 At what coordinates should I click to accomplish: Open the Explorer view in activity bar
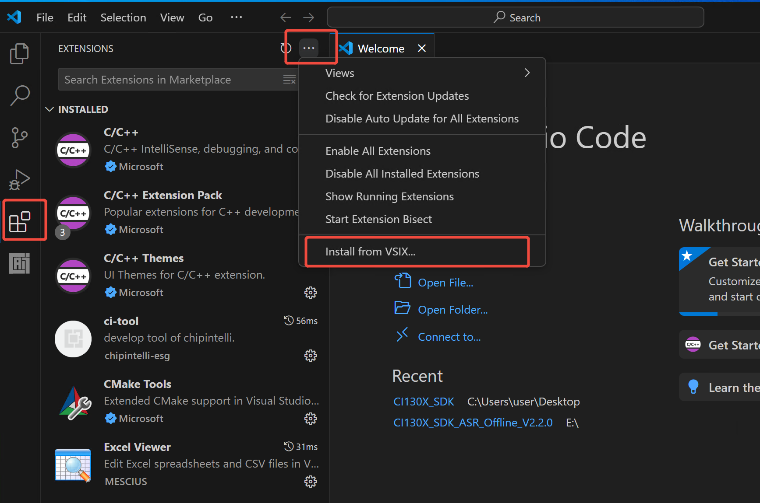click(x=19, y=53)
